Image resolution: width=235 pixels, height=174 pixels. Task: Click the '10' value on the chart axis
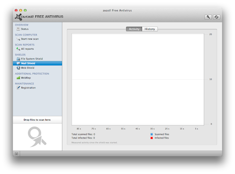coord(210,79)
